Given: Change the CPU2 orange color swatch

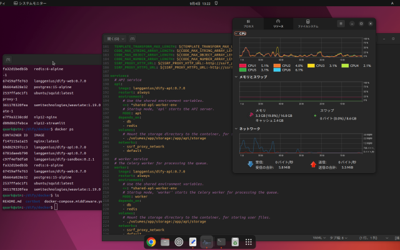Looking at the screenshot, I should click(x=276, y=66).
